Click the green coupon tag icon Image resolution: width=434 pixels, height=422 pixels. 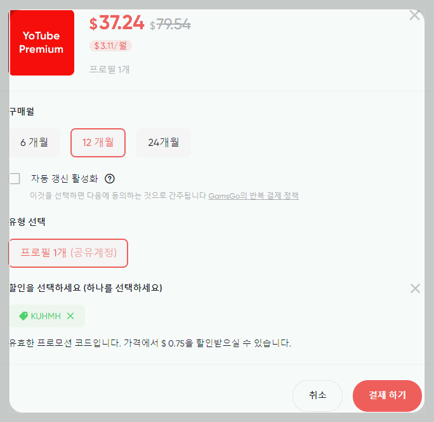(23, 316)
